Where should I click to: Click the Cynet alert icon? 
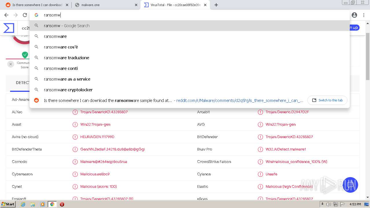tap(75, 187)
